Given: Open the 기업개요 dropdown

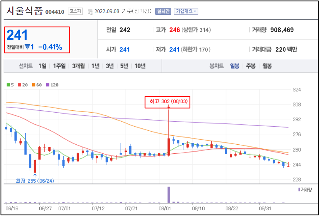Looking at the screenshot, I should point(186,12).
